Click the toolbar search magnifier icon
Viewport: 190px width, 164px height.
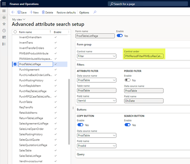[x=95, y=12]
